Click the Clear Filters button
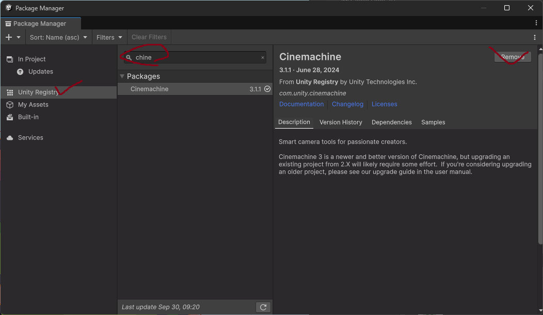 (x=149, y=37)
